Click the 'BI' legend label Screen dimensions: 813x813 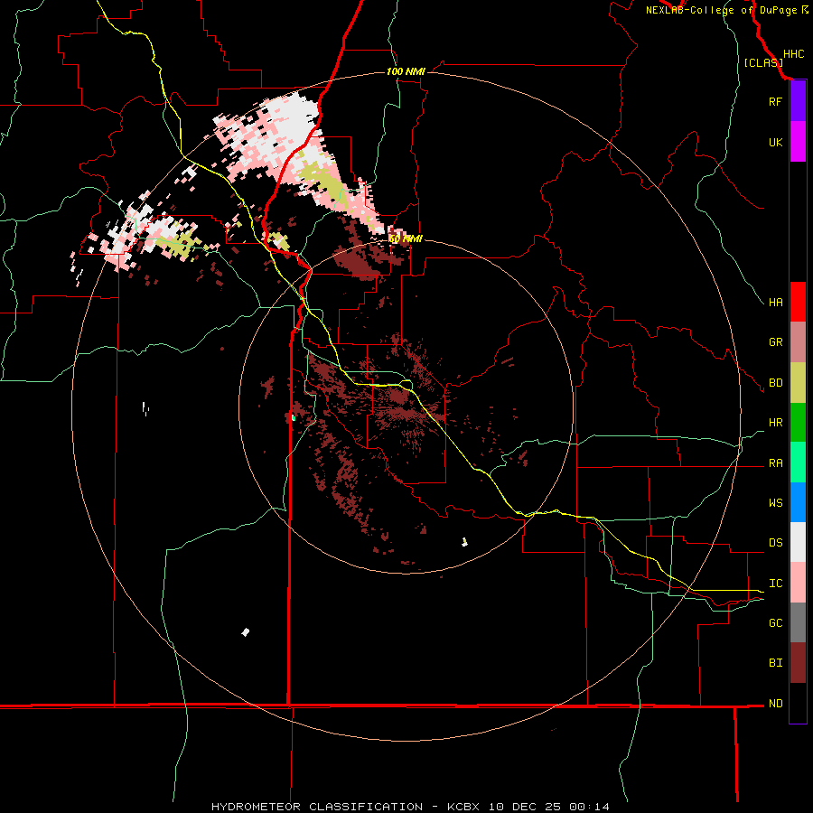(x=775, y=663)
